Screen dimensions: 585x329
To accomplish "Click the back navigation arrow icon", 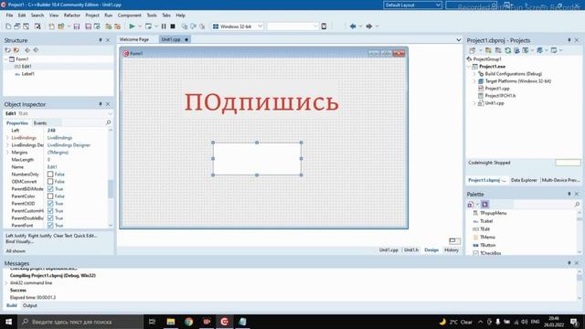I will click(x=353, y=27).
